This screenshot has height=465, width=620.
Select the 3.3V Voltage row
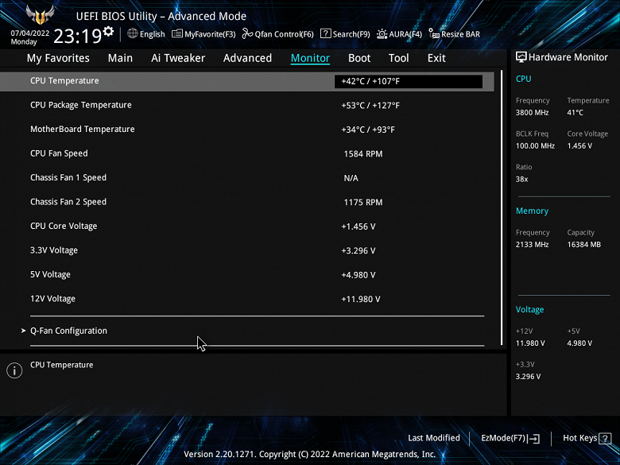(x=247, y=250)
